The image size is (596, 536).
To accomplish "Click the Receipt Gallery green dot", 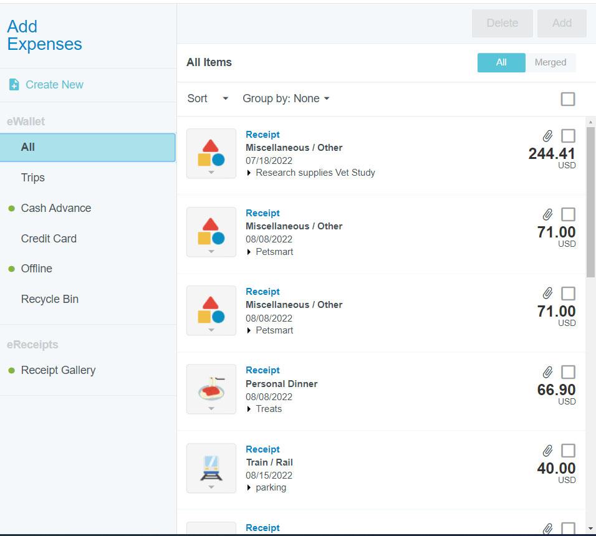I will click(x=11, y=370).
